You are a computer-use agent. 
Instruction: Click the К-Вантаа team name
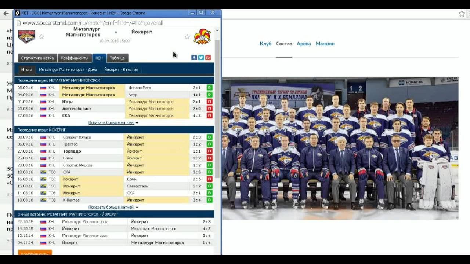71,200
